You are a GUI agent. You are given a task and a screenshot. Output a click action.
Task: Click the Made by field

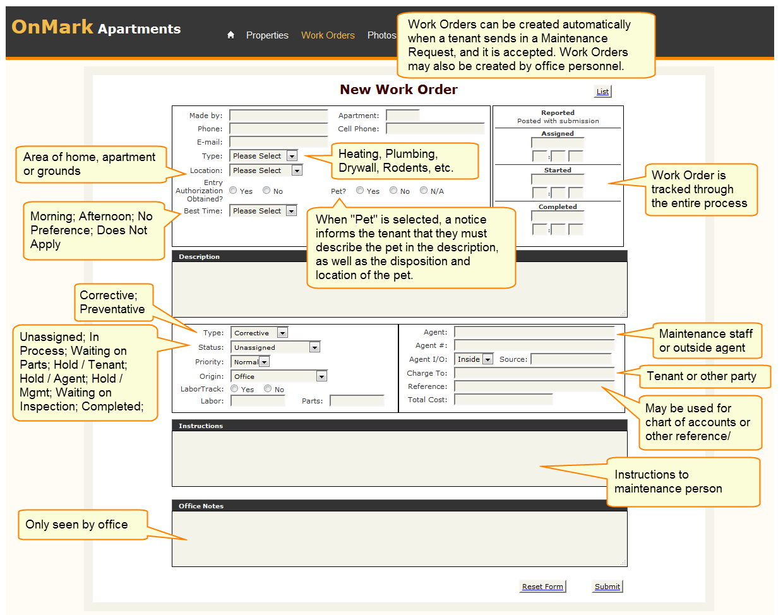[x=278, y=116]
